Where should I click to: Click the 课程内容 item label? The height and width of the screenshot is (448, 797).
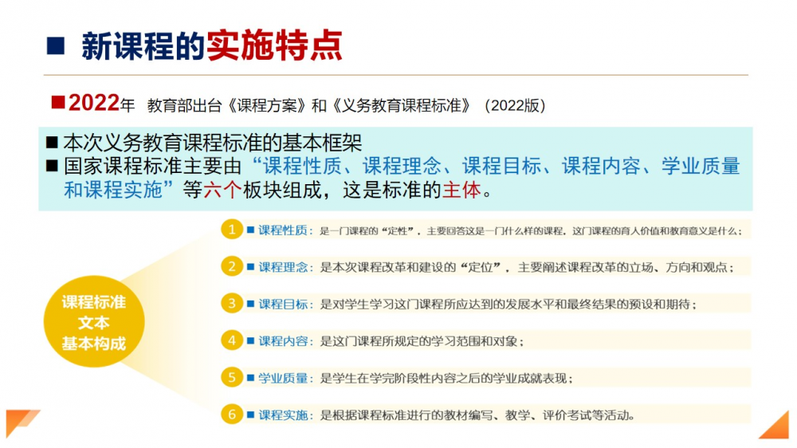[x=283, y=341]
